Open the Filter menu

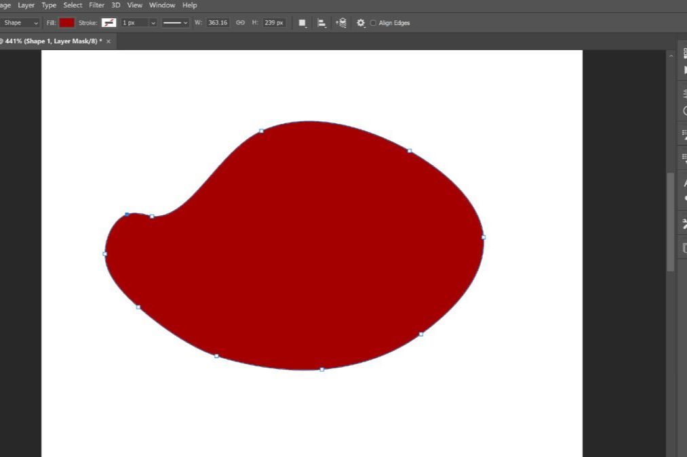(x=96, y=5)
